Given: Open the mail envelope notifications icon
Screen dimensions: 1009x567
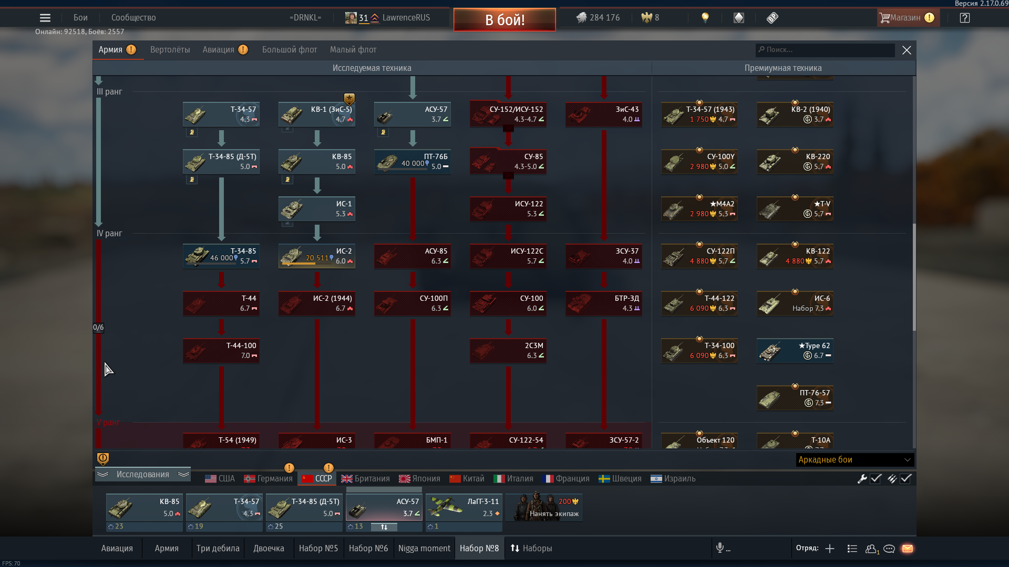Looking at the screenshot, I should pos(908,549).
